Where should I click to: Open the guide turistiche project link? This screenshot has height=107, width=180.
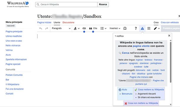tap(154, 73)
